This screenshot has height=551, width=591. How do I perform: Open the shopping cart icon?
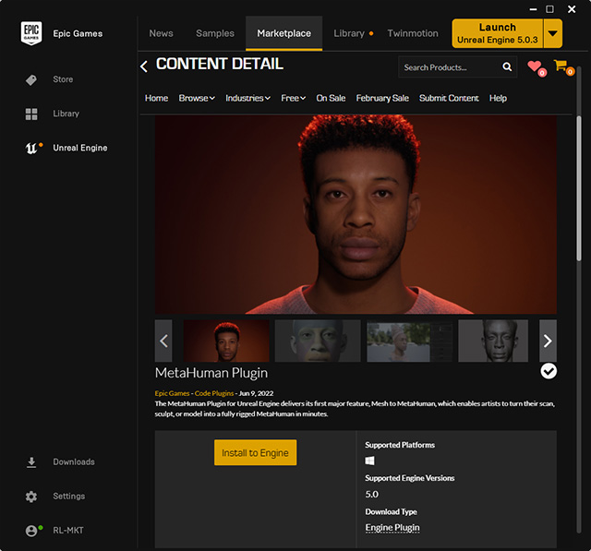[563, 67]
